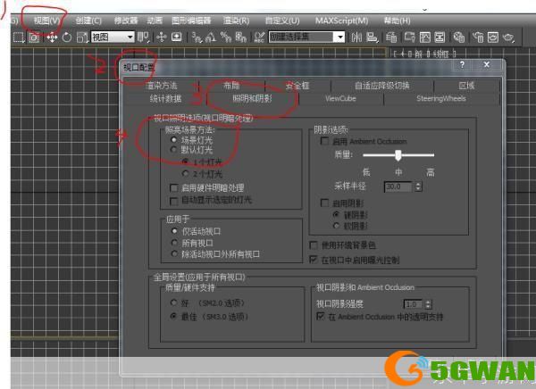Open the 图形编辑器 menu
536x389 pixels.
(191, 21)
